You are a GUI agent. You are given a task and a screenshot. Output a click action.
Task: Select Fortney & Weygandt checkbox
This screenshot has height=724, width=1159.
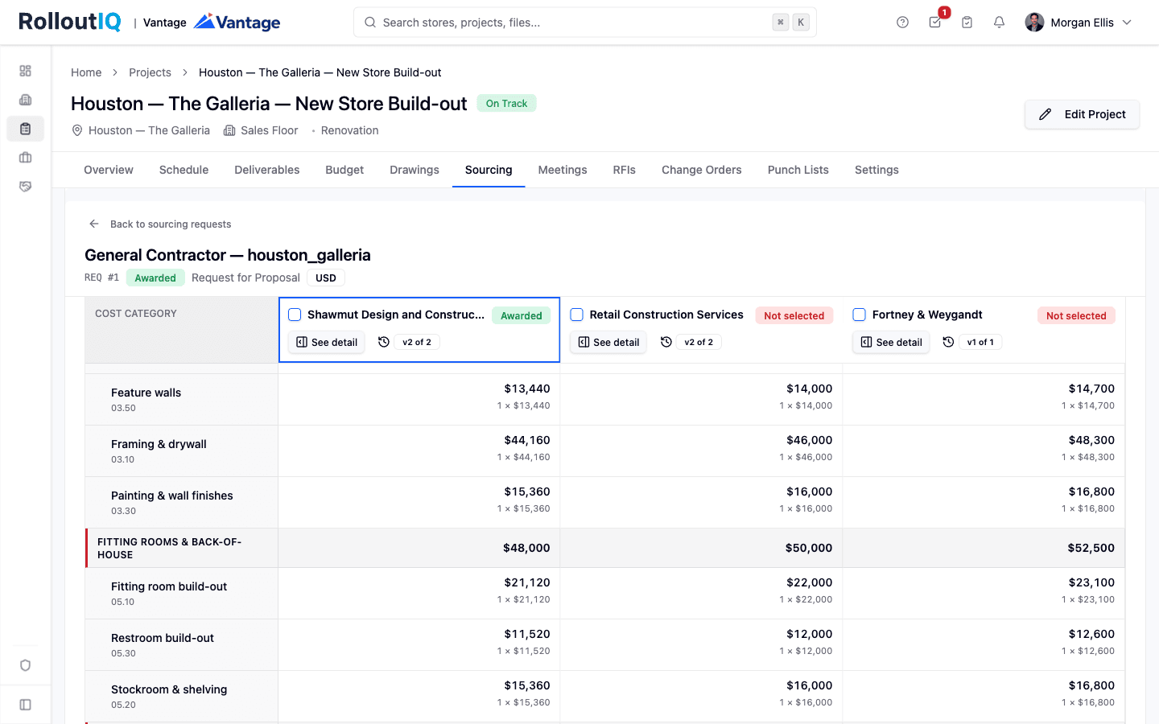click(859, 315)
